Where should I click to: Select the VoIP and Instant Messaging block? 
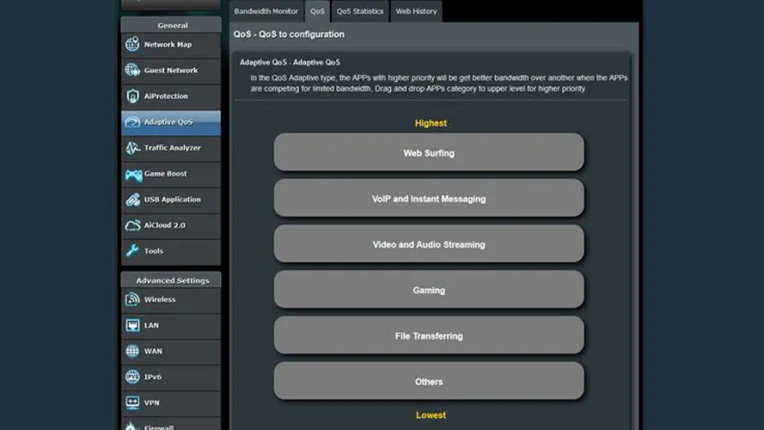click(x=429, y=199)
